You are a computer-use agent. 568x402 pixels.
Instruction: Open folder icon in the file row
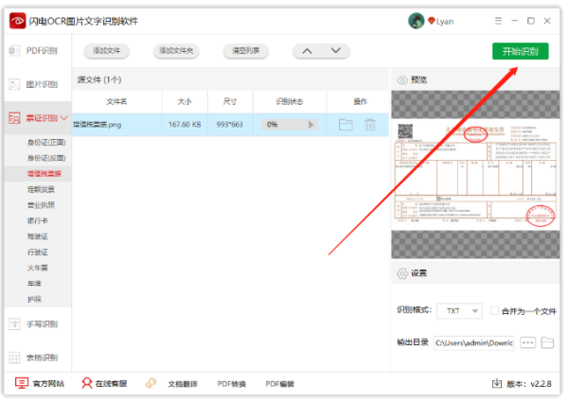pos(346,125)
